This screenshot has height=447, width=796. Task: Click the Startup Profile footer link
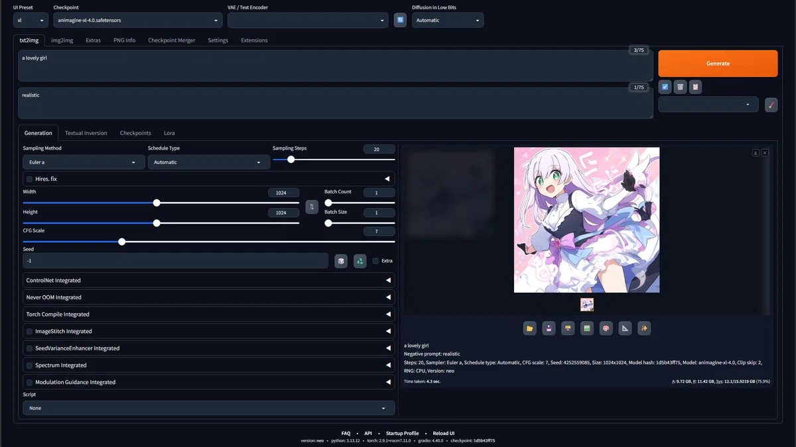point(403,433)
